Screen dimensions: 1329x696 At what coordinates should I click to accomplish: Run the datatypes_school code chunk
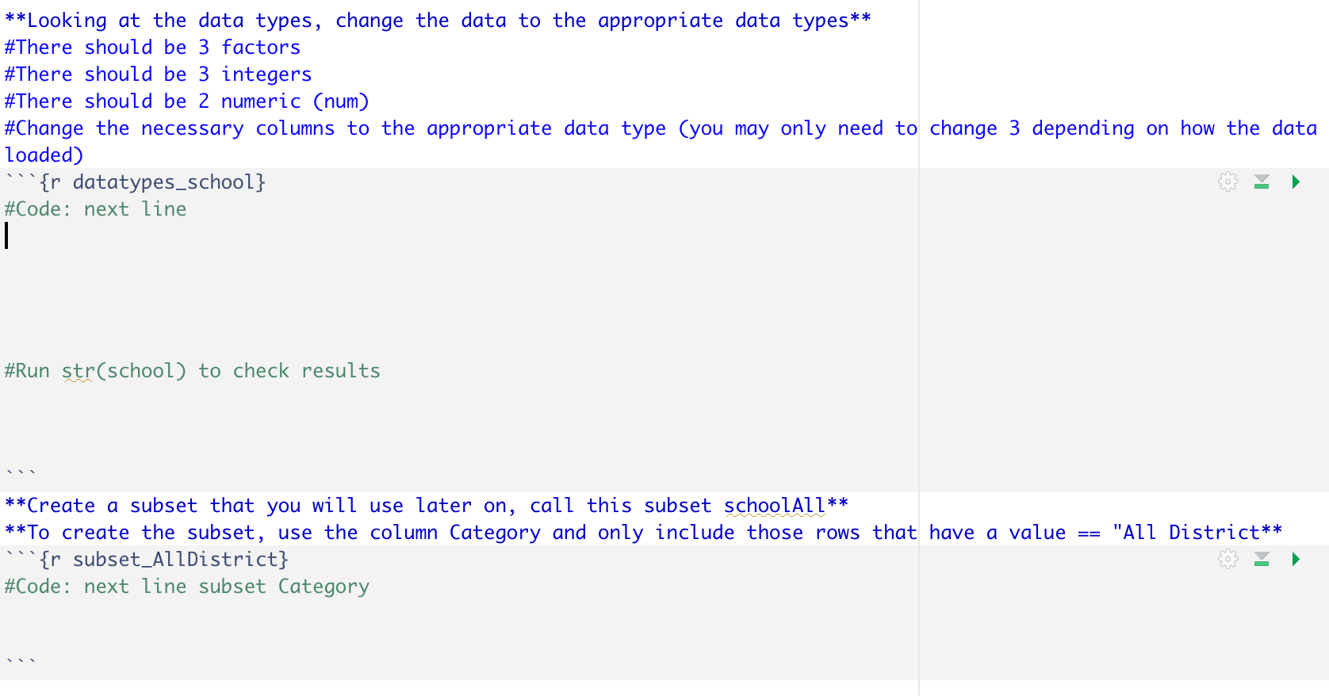[1296, 182]
